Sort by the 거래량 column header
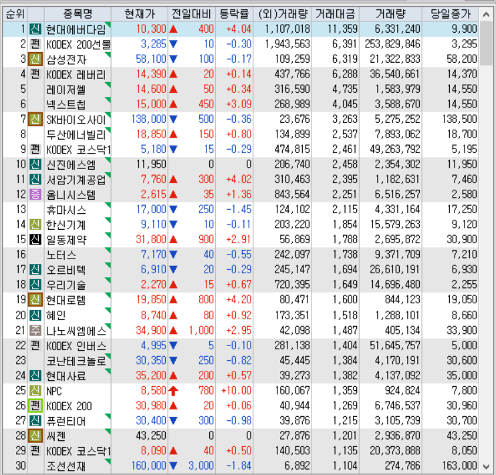This screenshot has width=496, height=475. [x=390, y=14]
